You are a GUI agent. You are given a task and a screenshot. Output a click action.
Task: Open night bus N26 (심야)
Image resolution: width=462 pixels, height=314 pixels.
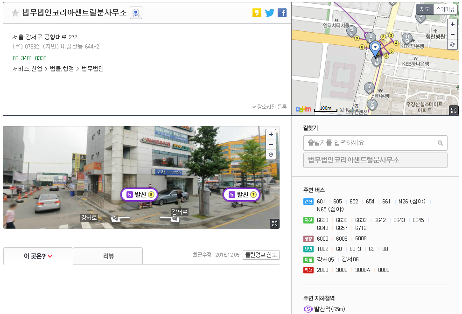(x=412, y=202)
